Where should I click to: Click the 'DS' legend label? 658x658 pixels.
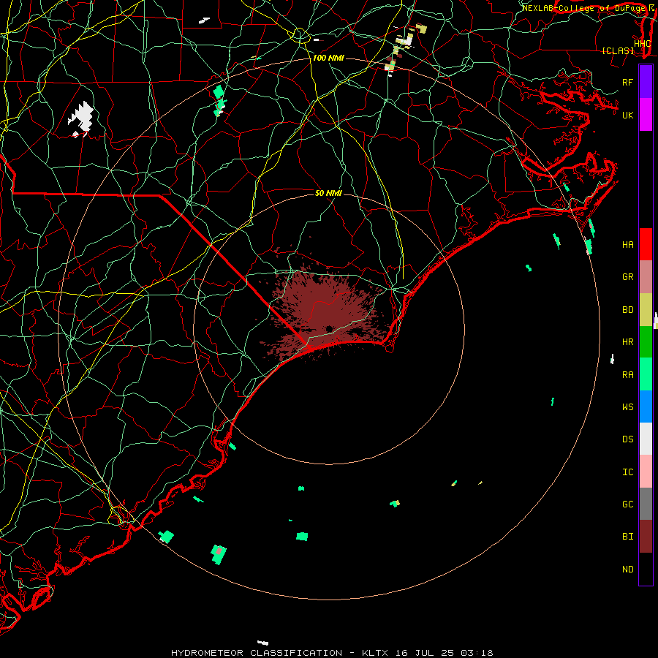pyautogui.click(x=627, y=439)
